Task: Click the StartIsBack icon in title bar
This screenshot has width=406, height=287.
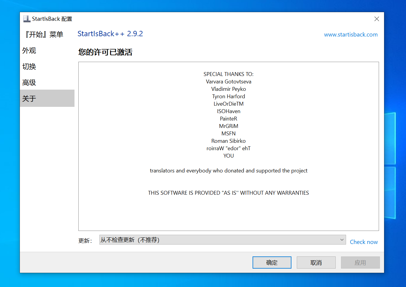Action: [26, 18]
